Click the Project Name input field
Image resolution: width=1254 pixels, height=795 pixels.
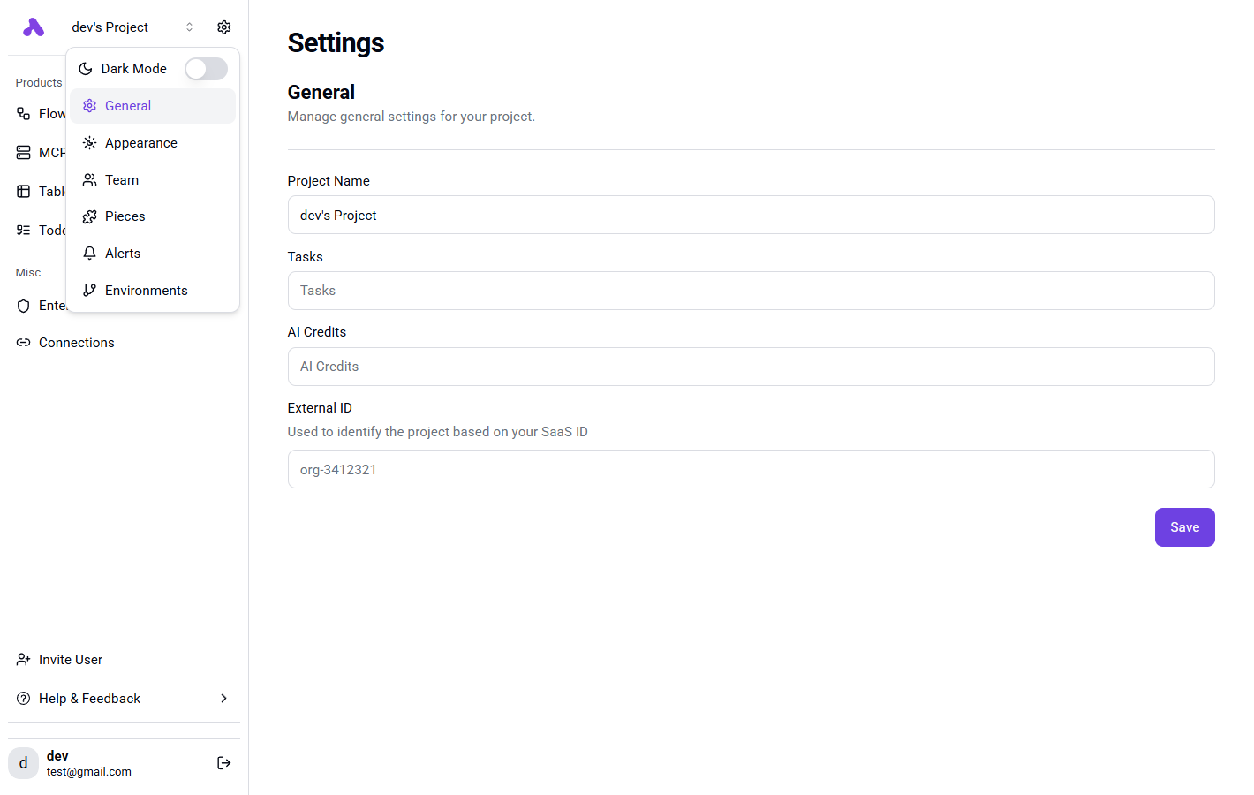pos(751,216)
